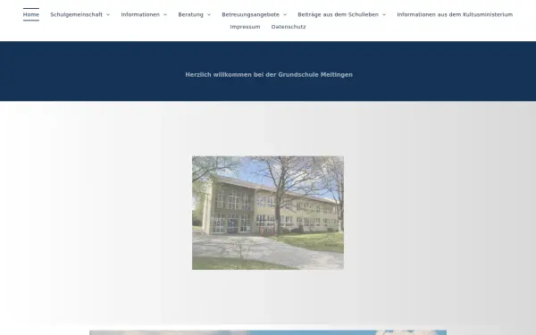Expand the Betreuungsangebote dropdown chevron
Image resolution: width=536 pixels, height=335 pixels.
point(285,14)
